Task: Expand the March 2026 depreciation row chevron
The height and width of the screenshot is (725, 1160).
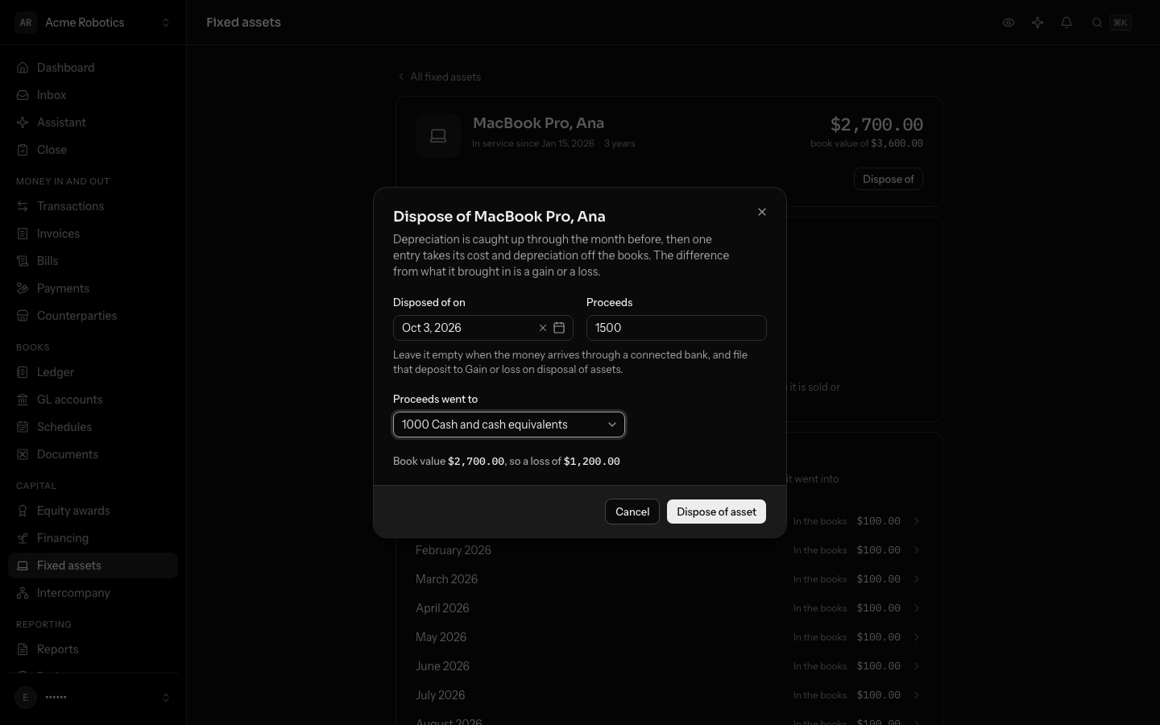Action: click(x=917, y=579)
